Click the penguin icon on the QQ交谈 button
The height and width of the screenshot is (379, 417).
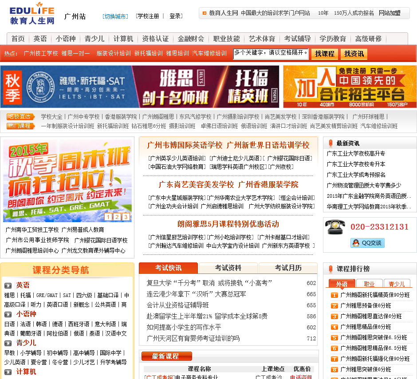point(356,243)
